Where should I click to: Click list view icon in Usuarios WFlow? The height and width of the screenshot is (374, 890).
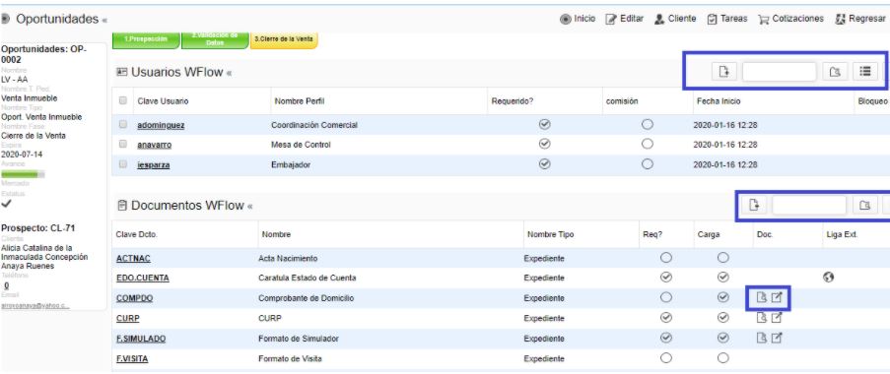click(x=864, y=72)
